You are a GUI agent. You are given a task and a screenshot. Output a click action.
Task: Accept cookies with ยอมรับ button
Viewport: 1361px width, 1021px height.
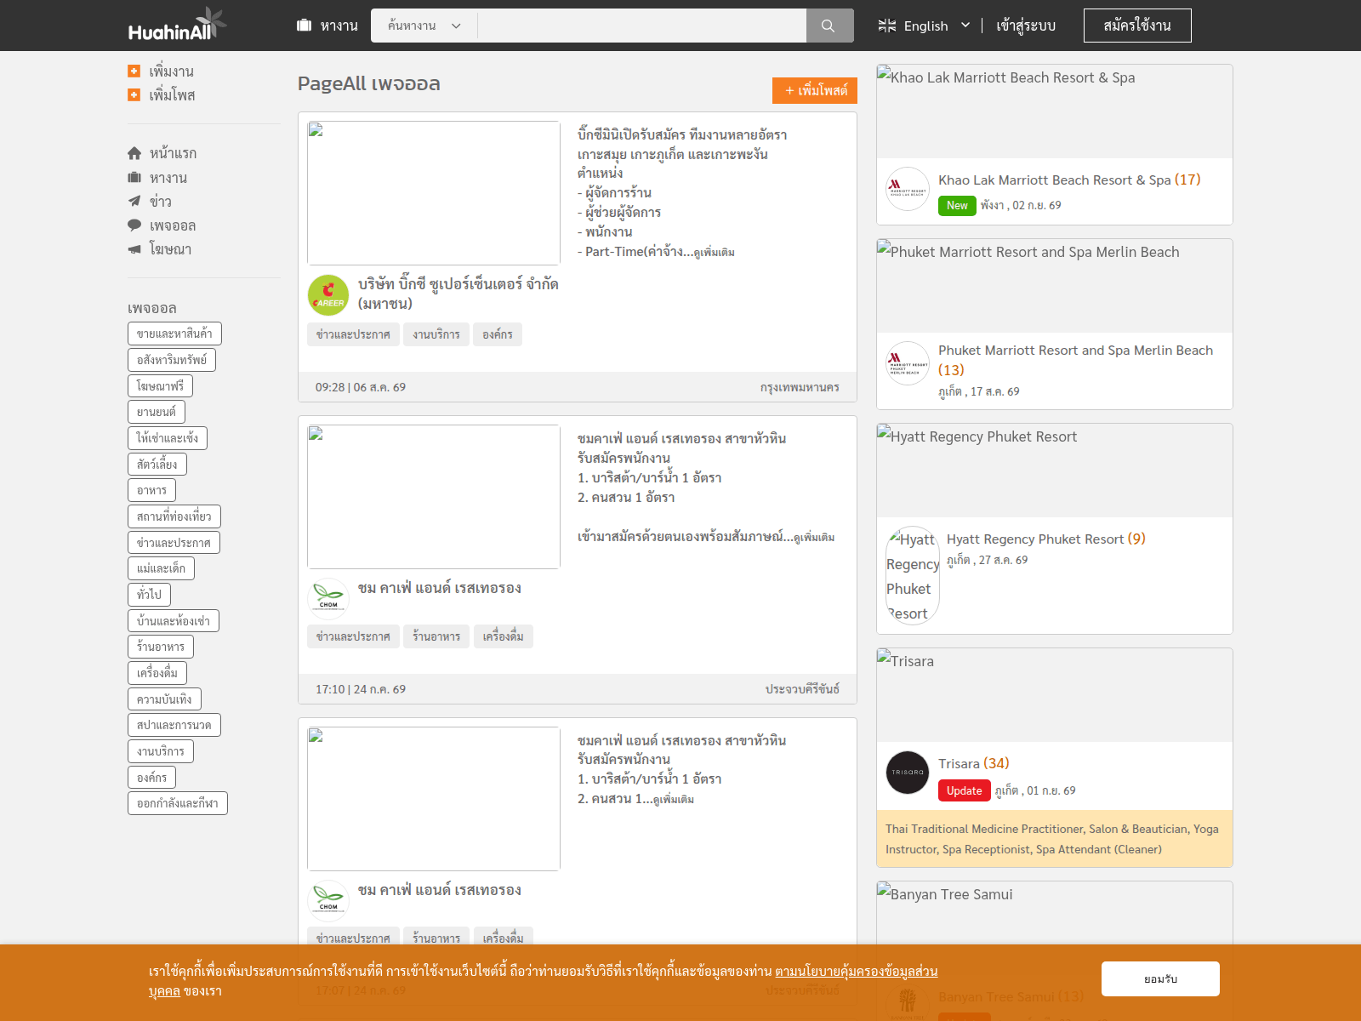[1160, 978]
